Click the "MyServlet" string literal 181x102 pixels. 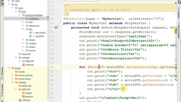coord(112,19)
